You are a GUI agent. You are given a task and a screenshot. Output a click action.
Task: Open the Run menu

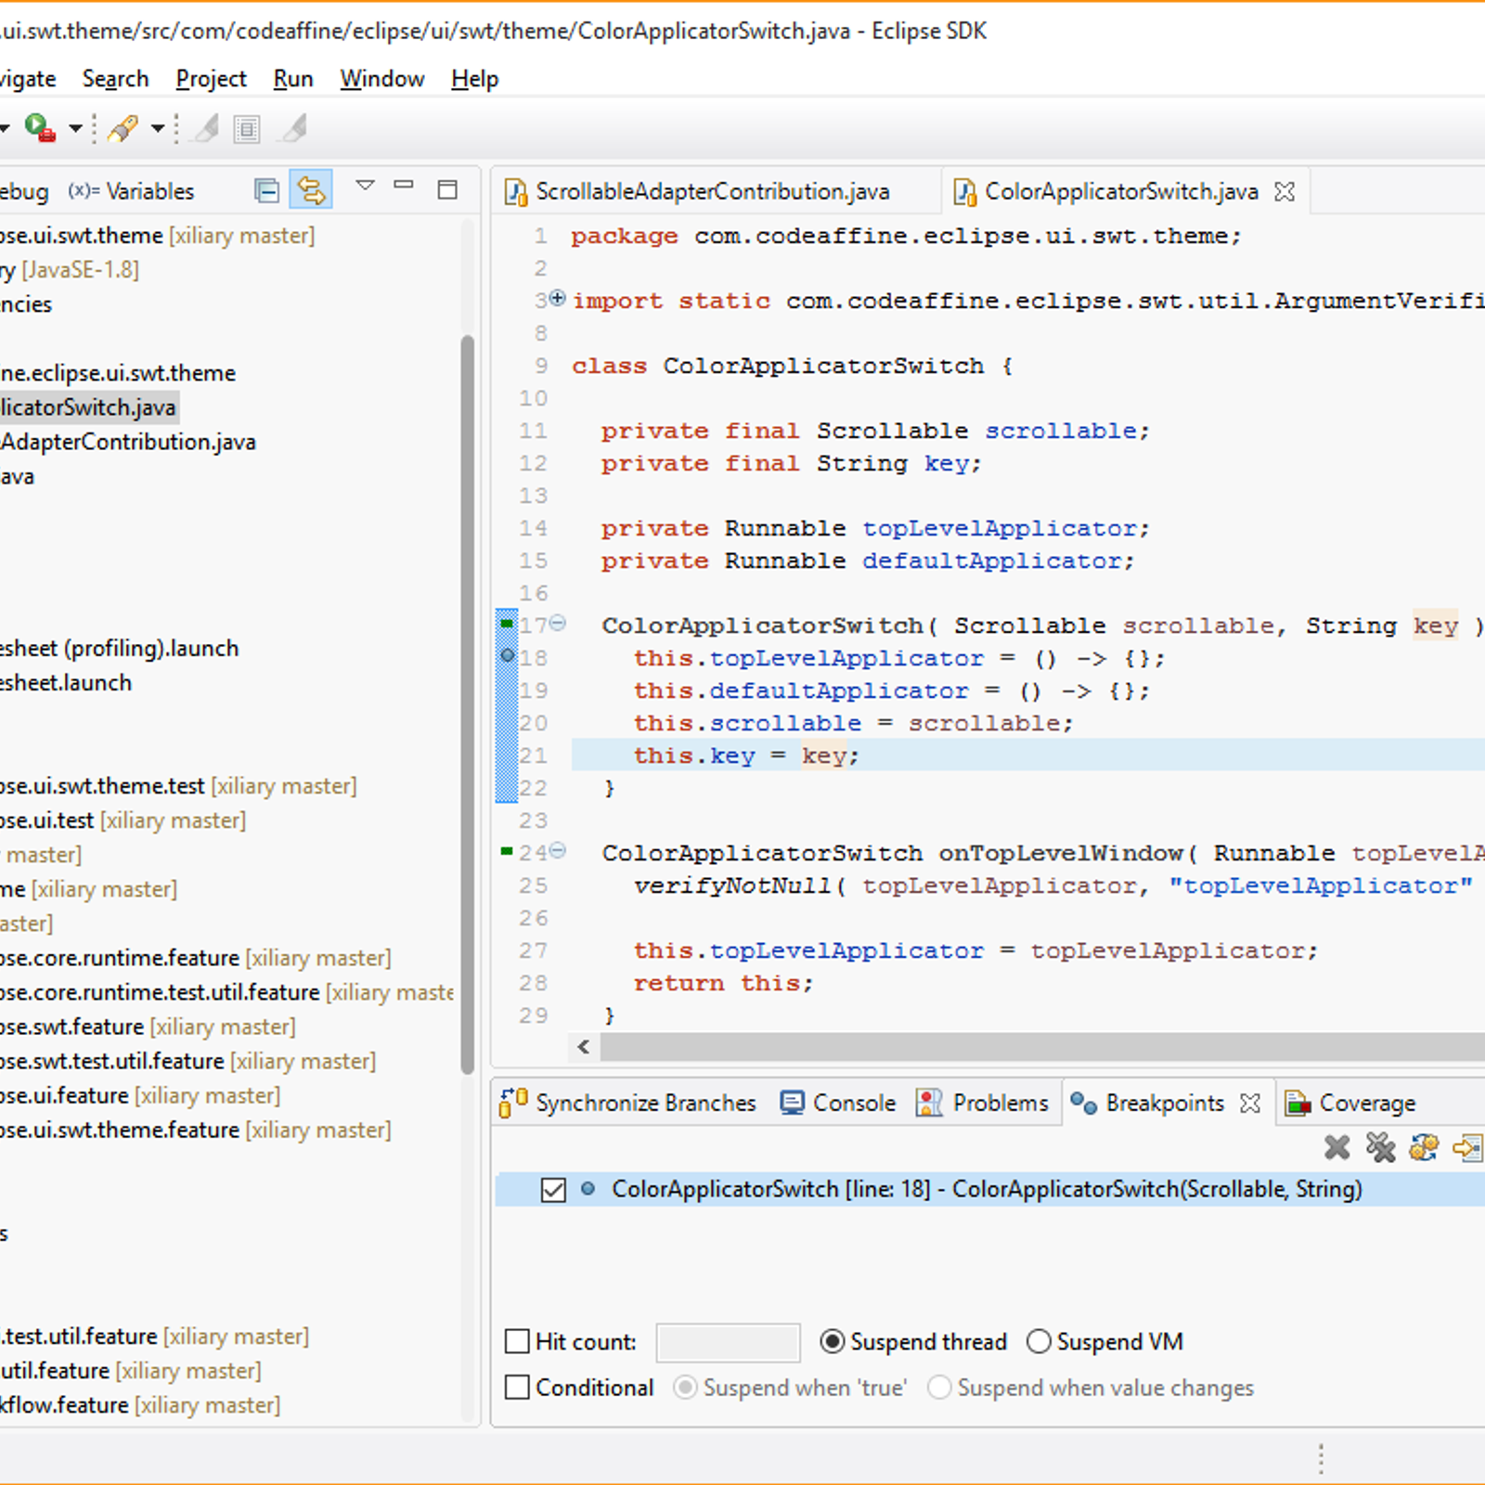pyautogui.click(x=293, y=79)
